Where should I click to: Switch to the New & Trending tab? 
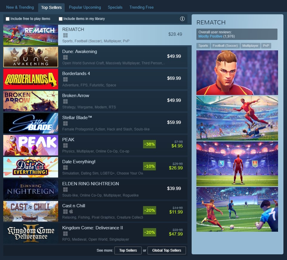pos(20,7)
